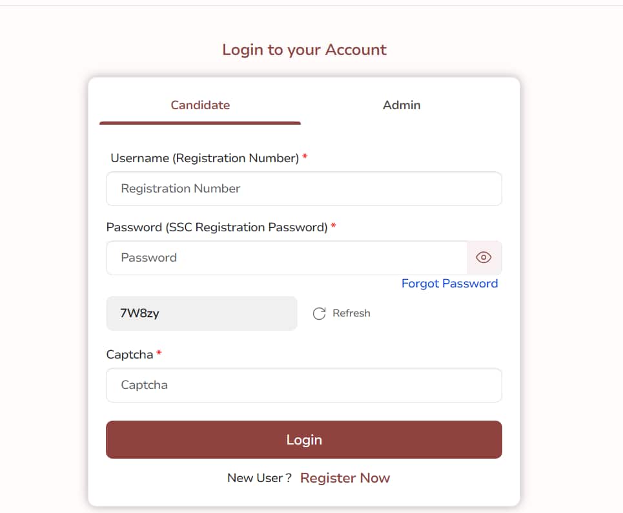Toggle password visibility with the eye icon
The height and width of the screenshot is (513, 623).
[x=484, y=258]
